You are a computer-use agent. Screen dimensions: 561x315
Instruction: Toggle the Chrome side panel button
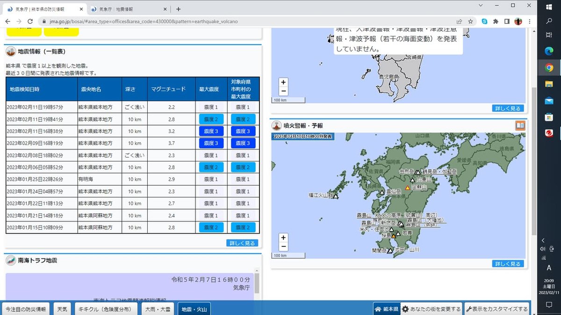[507, 21]
